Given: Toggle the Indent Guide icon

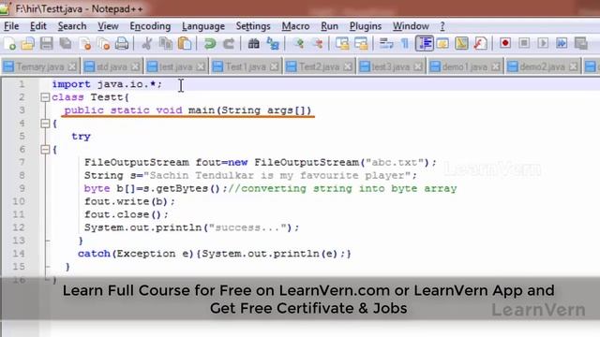Looking at the screenshot, I should click(x=425, y=43).
